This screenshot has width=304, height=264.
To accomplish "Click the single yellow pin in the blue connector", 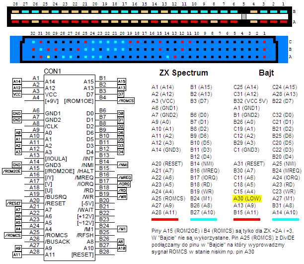I will pyautogui.click(x=48, y=57).
